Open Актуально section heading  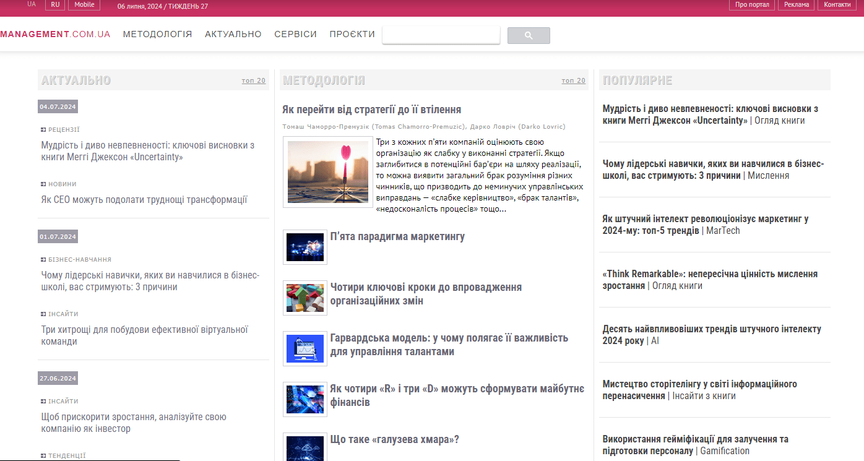[76, 80]
